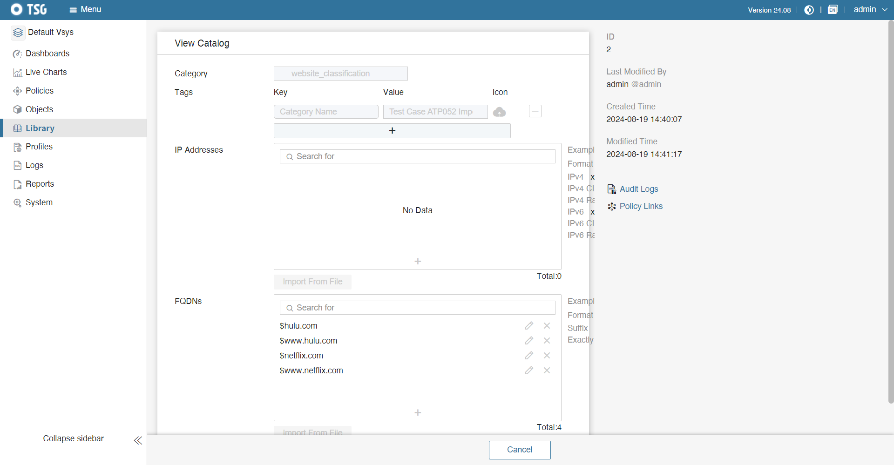Navigate to Policies in sidebar
This screenshot has width=894, height=465.
pyautogui.click(x=40, y=91)
